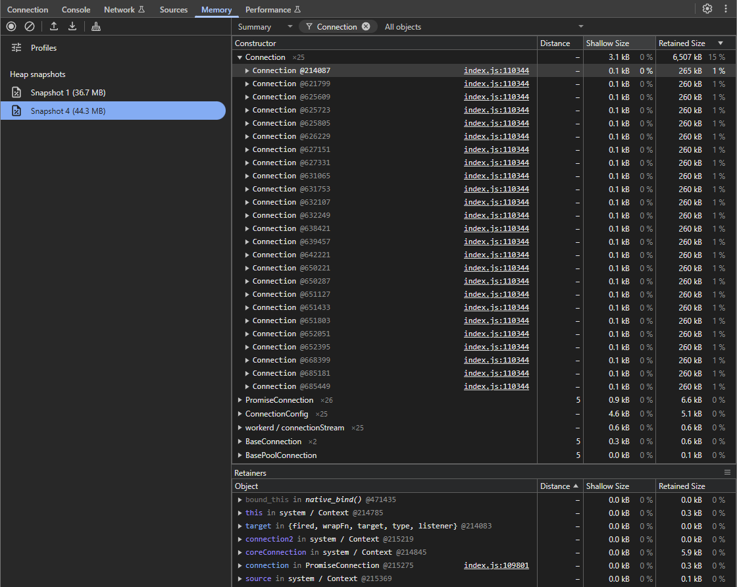Viewport: 737px width, 587px height.
Task: Open index.js:110344 link for Connection @214087
Action: 496,70
